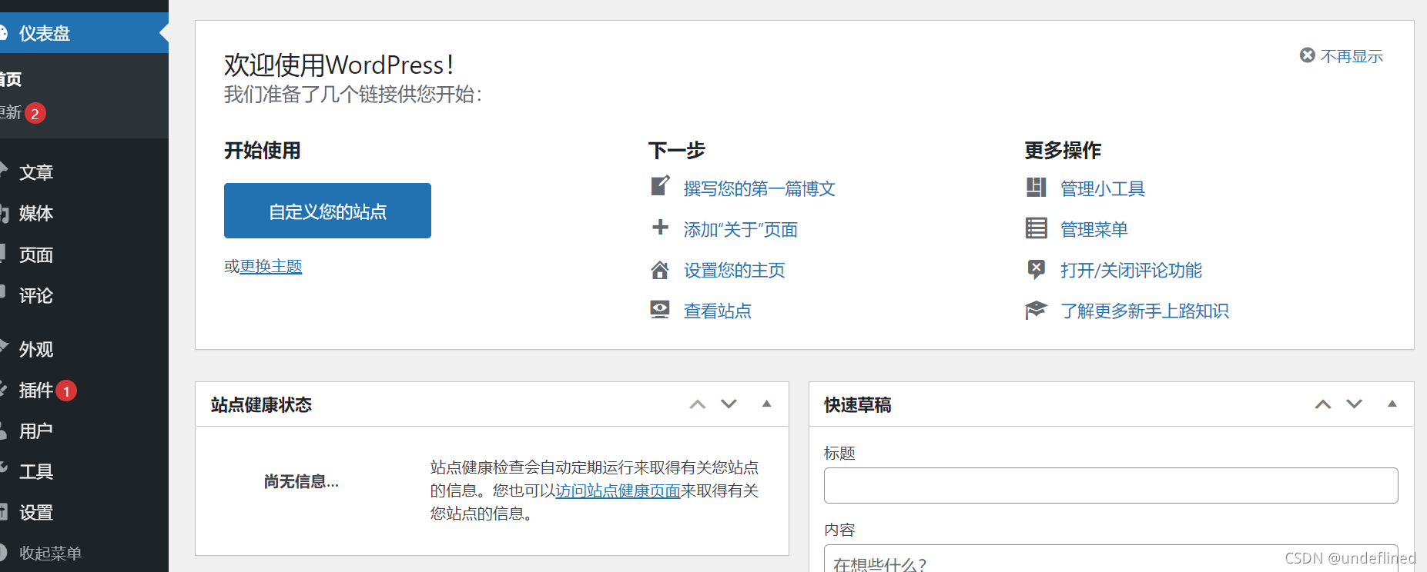Viewport: 1427px width, 572px height.
Task: Click the red update badge showing 2
Action: [x=35, y=114]
